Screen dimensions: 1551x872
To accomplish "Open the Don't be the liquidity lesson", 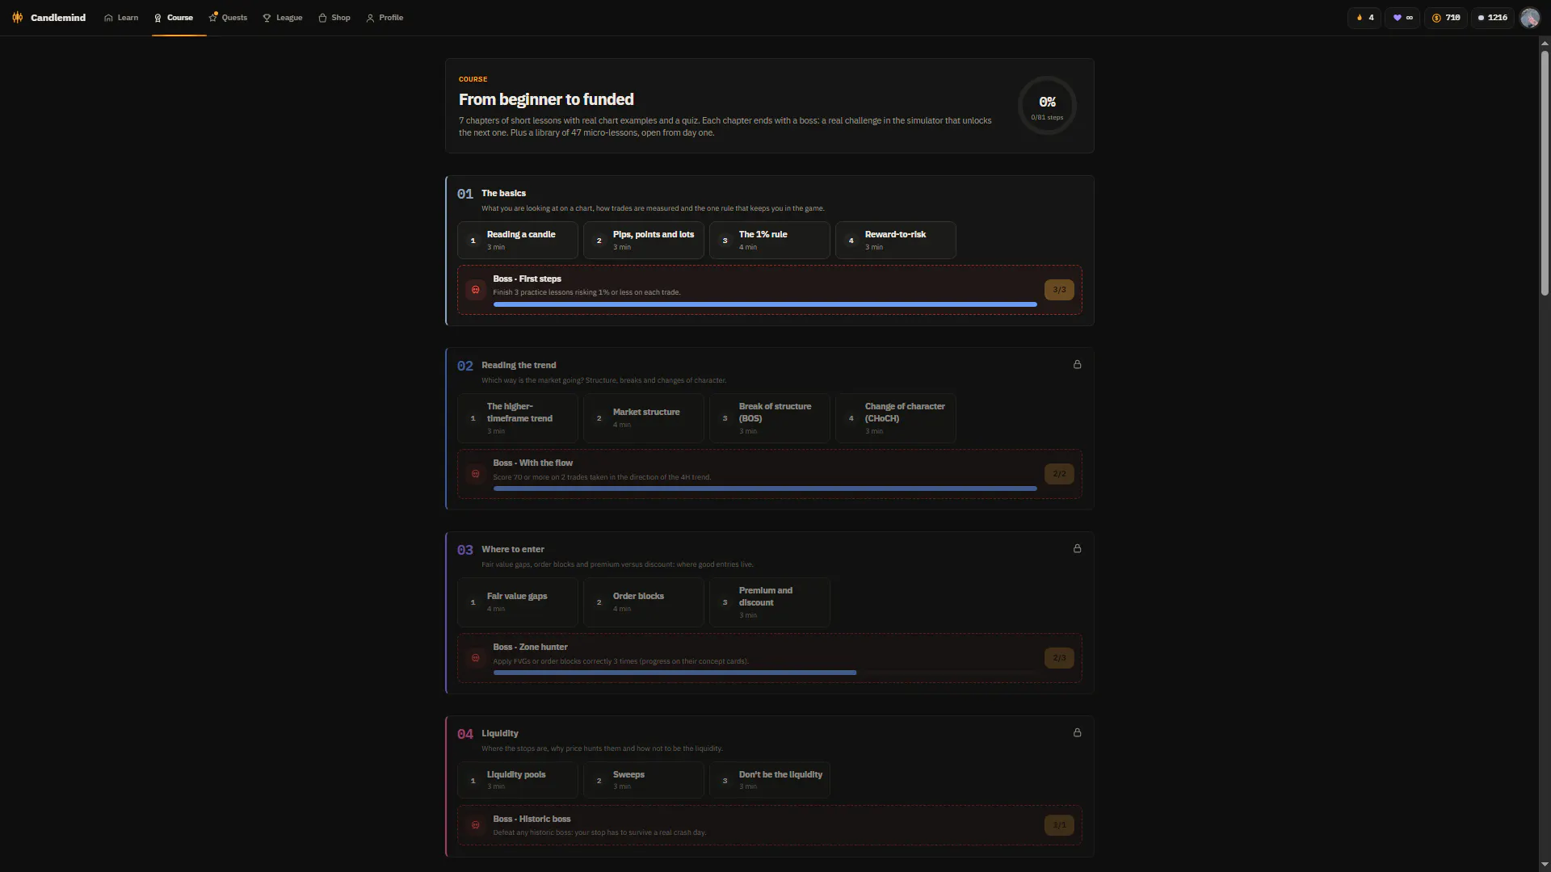I will point(770,781).
